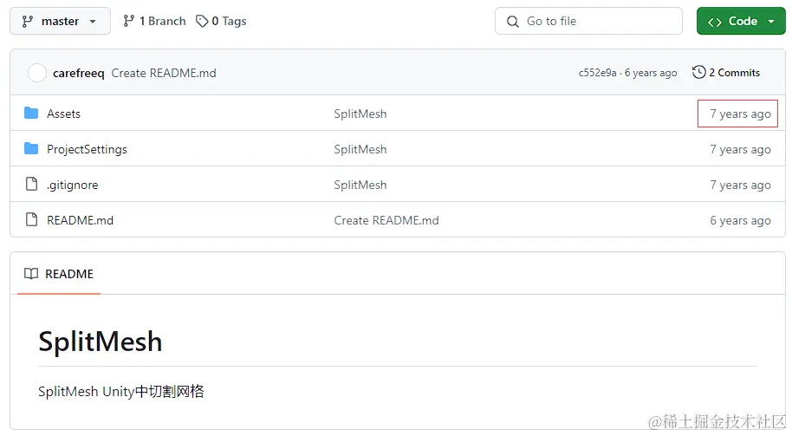Open SplitMesh commit message in ProjectSettings row

click(x=360, y=149)
